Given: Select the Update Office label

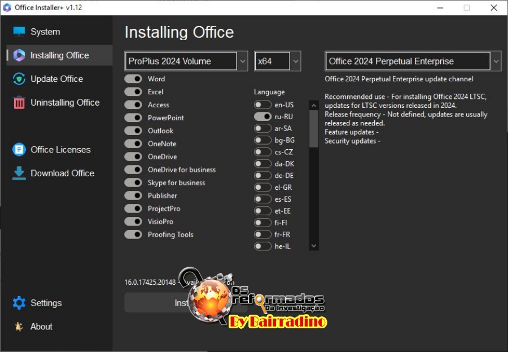Looking at the screenshot, I should pyautogui.click(x=56, y=79).
